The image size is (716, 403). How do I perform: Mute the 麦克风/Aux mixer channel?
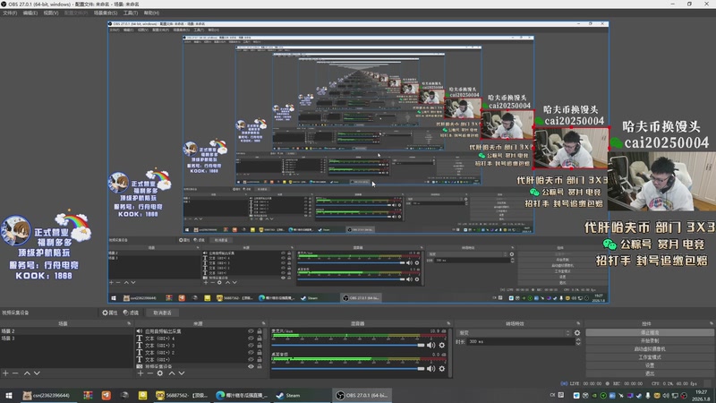tap(430, 345)
